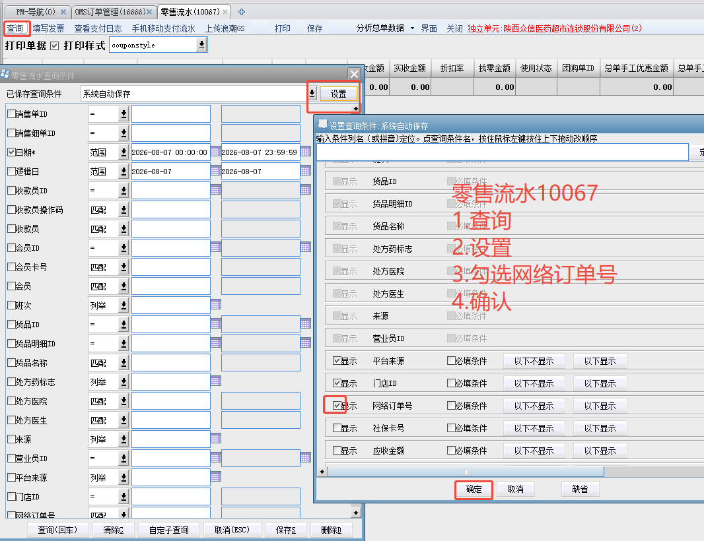Open the 处方药标志 list picker icon
This screenshot has width=704, height=541.
pyautogui.click(x=216, y=381)
